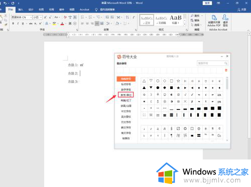Open the Acrobat ribbon tab
Screen dimensions: 251x187
84,9
